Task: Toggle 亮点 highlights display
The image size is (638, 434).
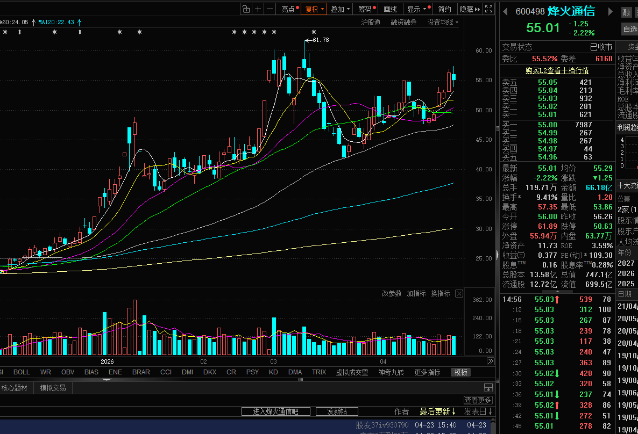Action: click(x=290, y=9)
